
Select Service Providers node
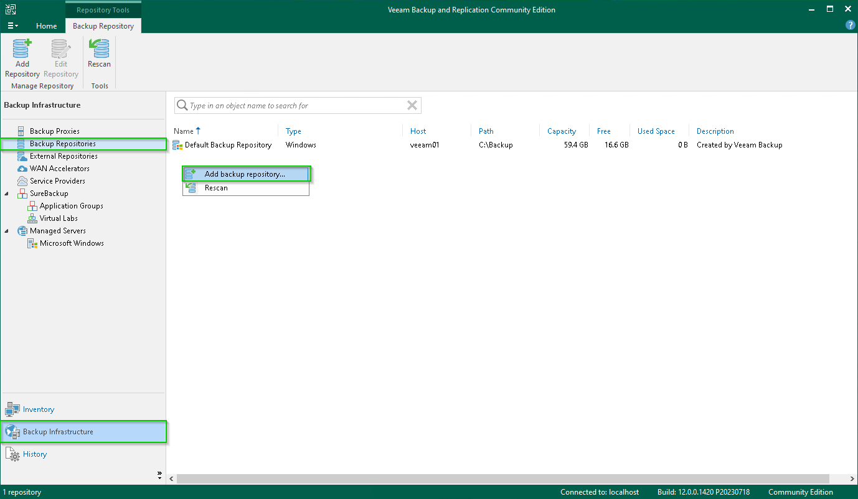click(57, 181)
